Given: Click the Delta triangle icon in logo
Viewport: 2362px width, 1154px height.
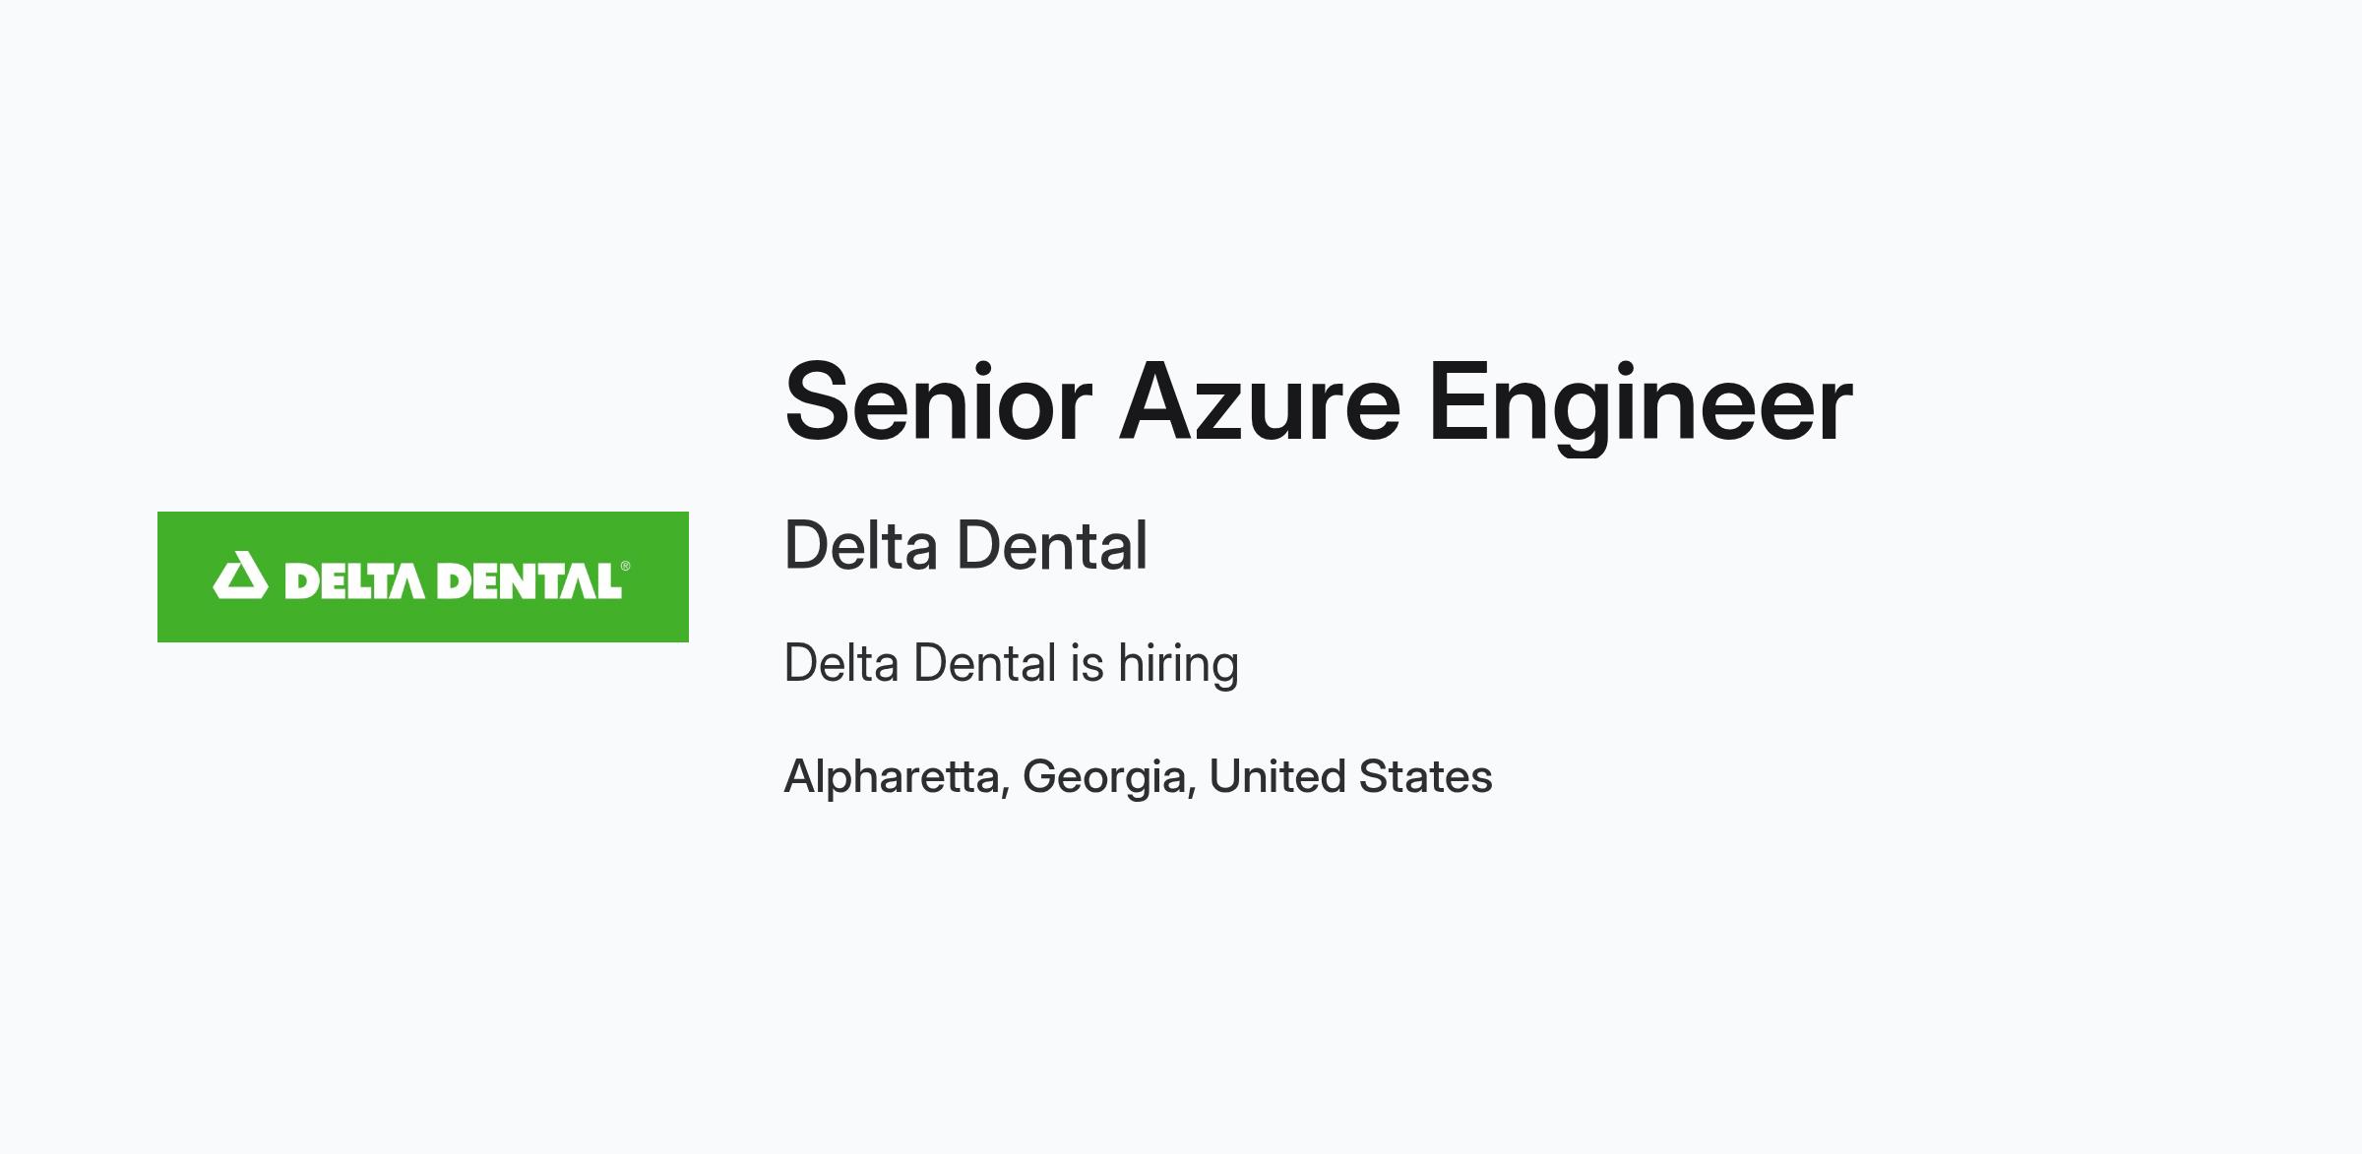Looking at the screenshot, I should pyautogui.click(x=240, y=576).
